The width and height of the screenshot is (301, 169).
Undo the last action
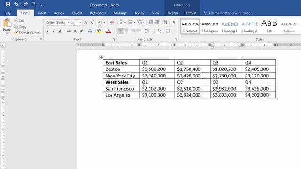pyautogui.click(x=16, y=4)
